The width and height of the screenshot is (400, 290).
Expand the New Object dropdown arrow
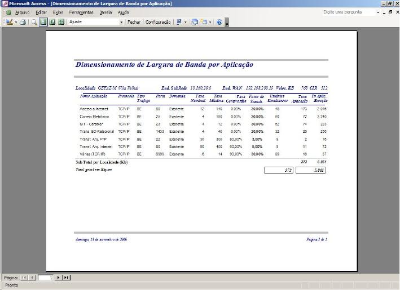pos(210,22)
